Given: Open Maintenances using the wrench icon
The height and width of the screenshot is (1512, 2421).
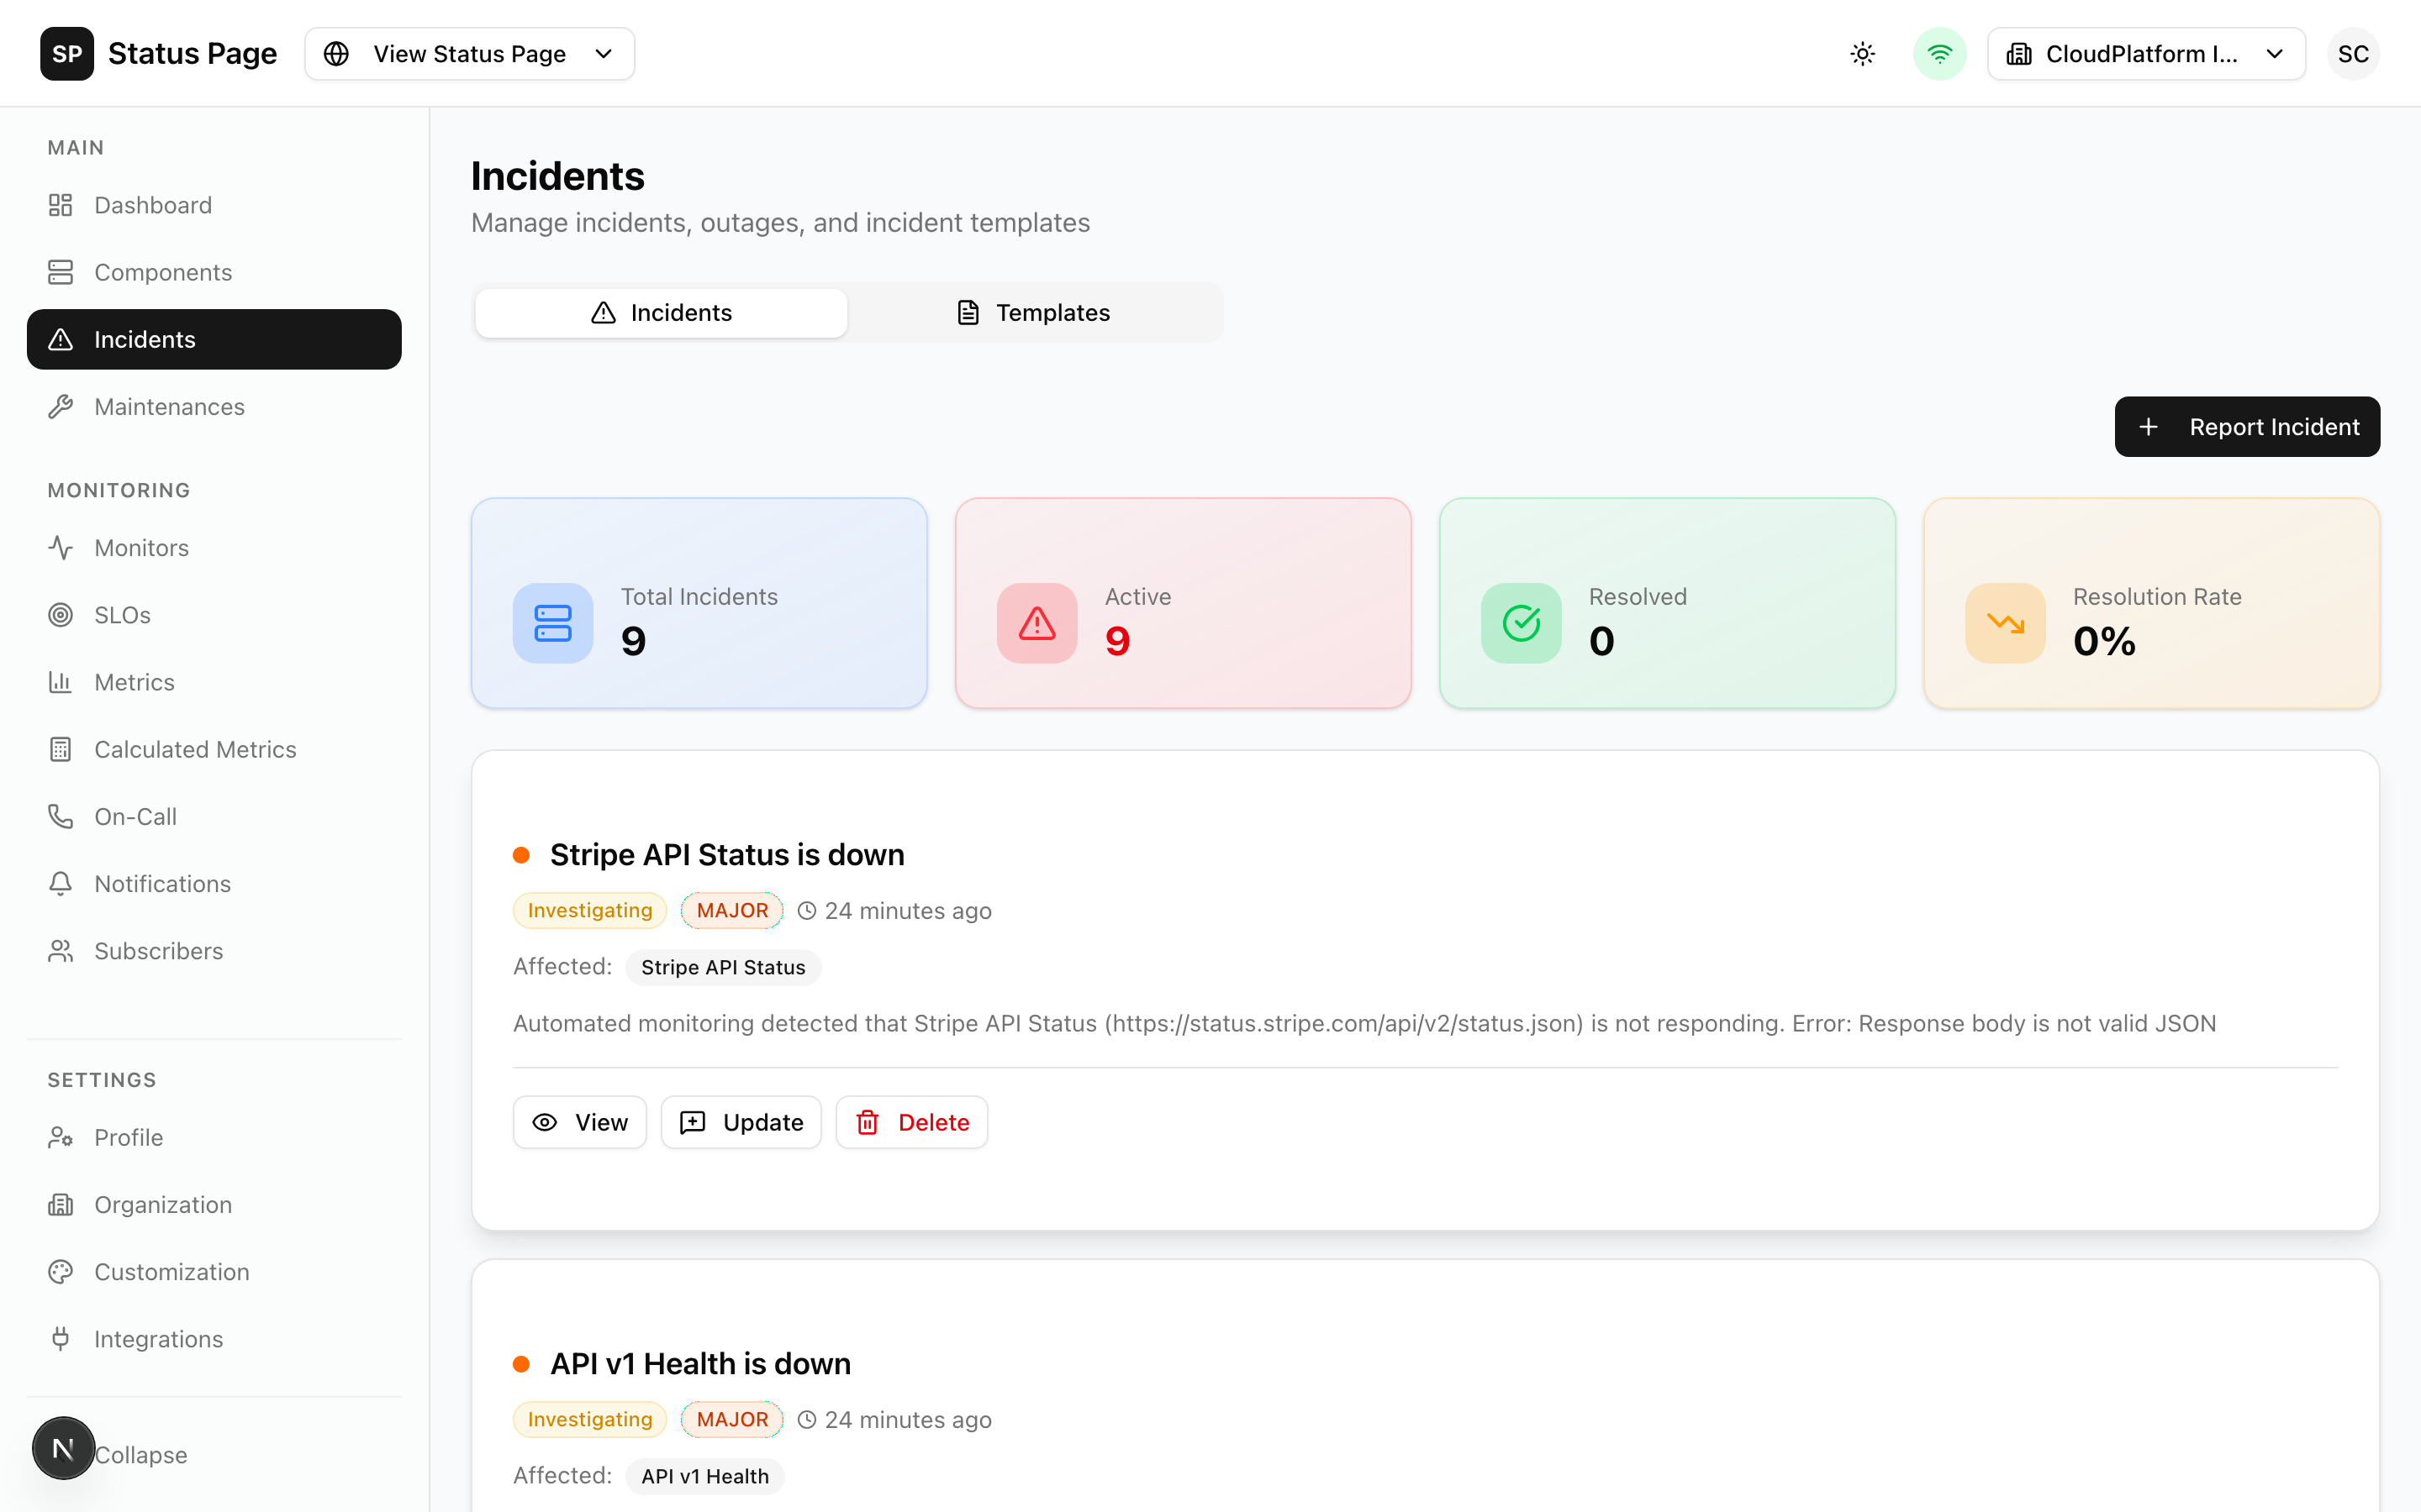Looking at the screenshot, I should 61,406.
